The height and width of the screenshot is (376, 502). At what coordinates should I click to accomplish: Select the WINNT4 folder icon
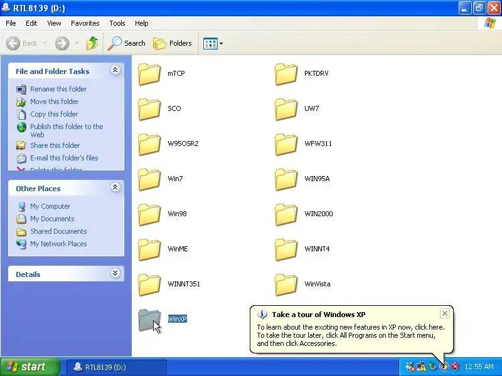click(x=286, y=250)
